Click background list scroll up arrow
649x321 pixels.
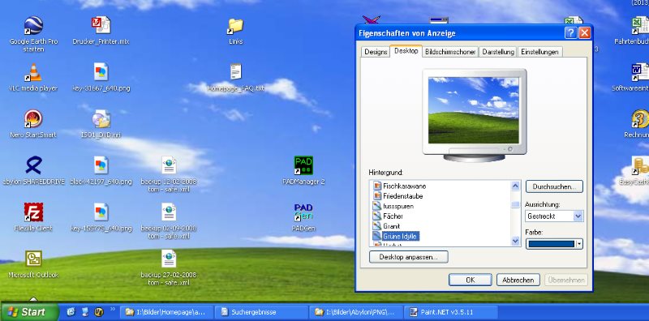click(x=515, y=186)
